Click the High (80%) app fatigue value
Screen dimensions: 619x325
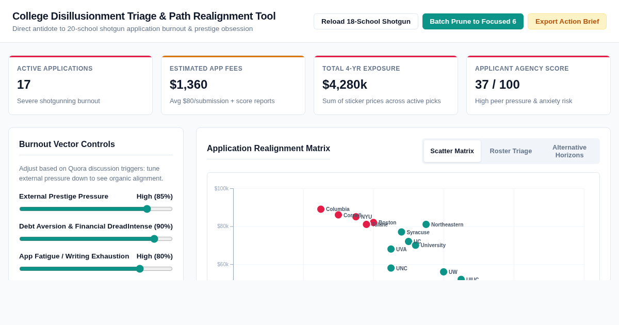tap(155, 256)
